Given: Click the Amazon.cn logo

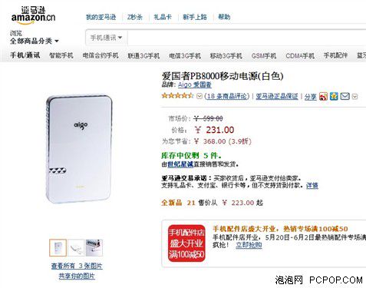Looking at the screenshot, I should click(33, 16).
